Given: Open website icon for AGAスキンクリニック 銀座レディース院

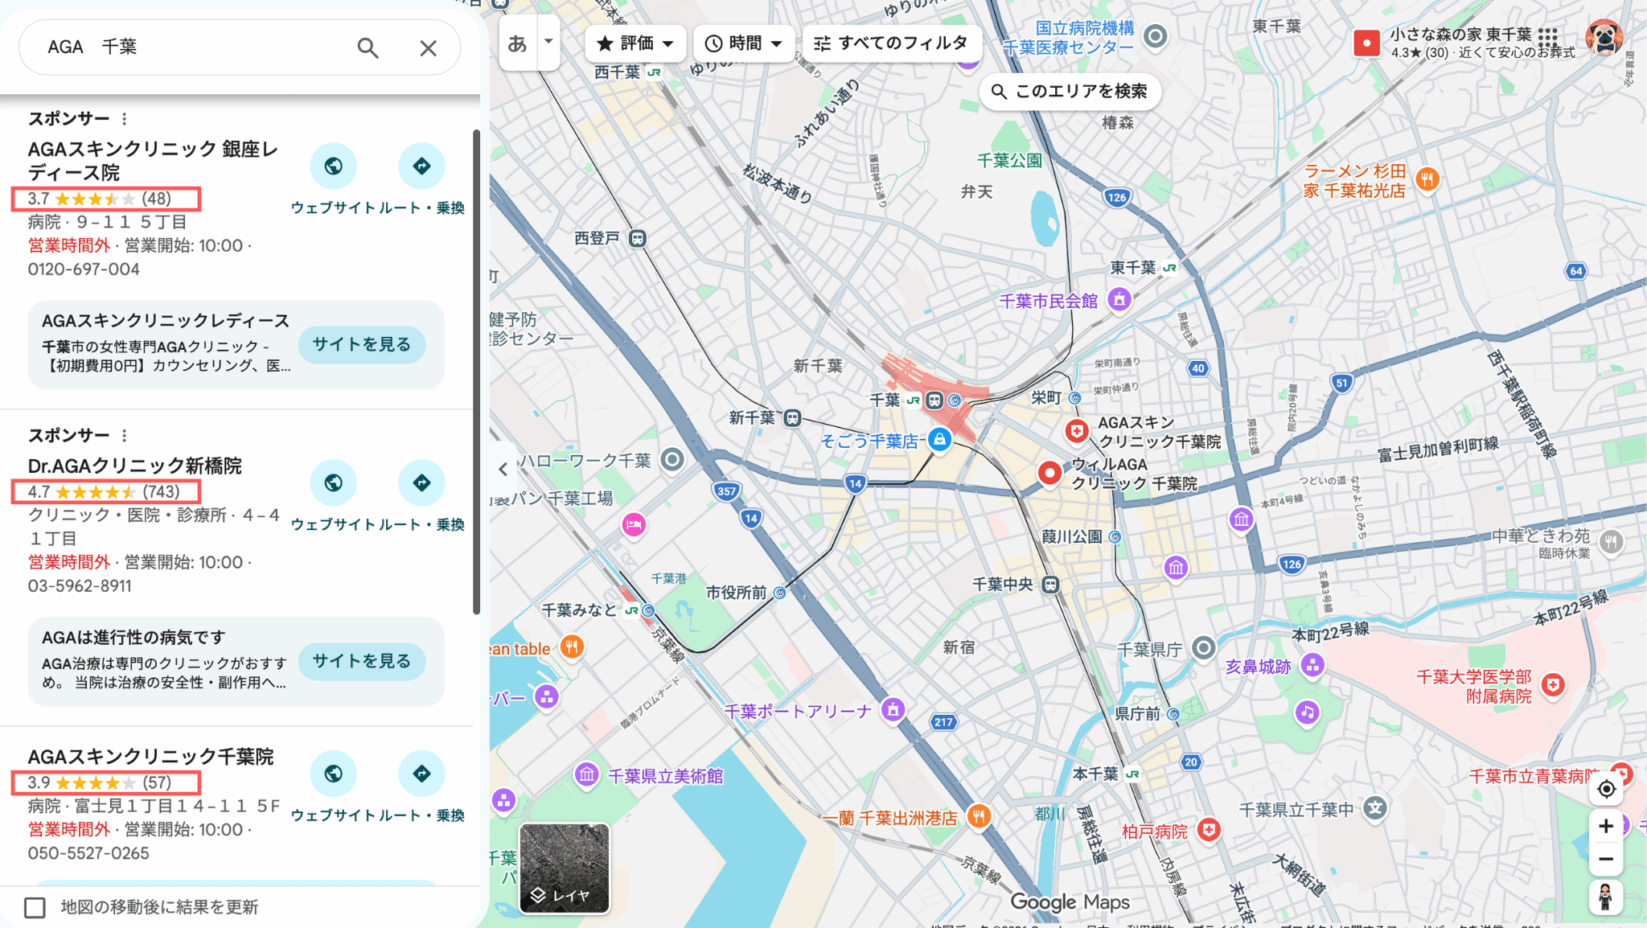Looking at the screenshot, I should pos(334,166).
